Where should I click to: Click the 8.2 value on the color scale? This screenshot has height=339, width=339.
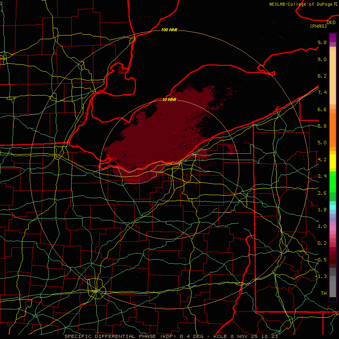click(x=322, y=76)
